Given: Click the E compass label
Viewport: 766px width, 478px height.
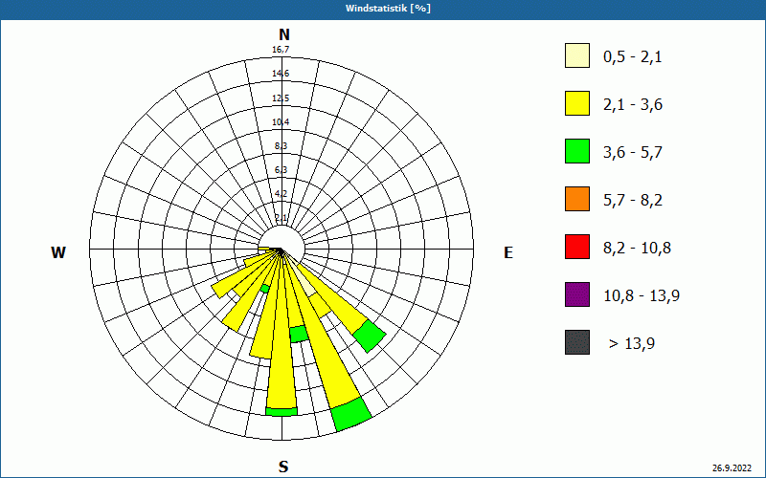Looking at the screenshot, I should pyautogui.click(x=508, y=252).
